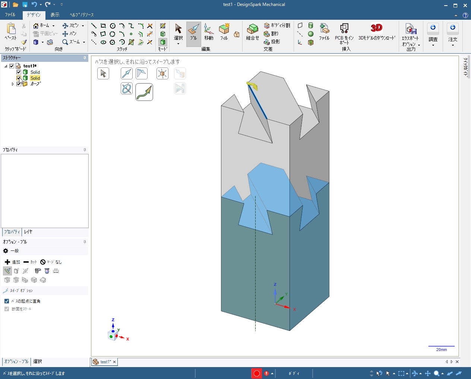The height and width of the screenshot is (379, 471).
Task: Select the sweep tool guide in the viewport
Action: 144,92
